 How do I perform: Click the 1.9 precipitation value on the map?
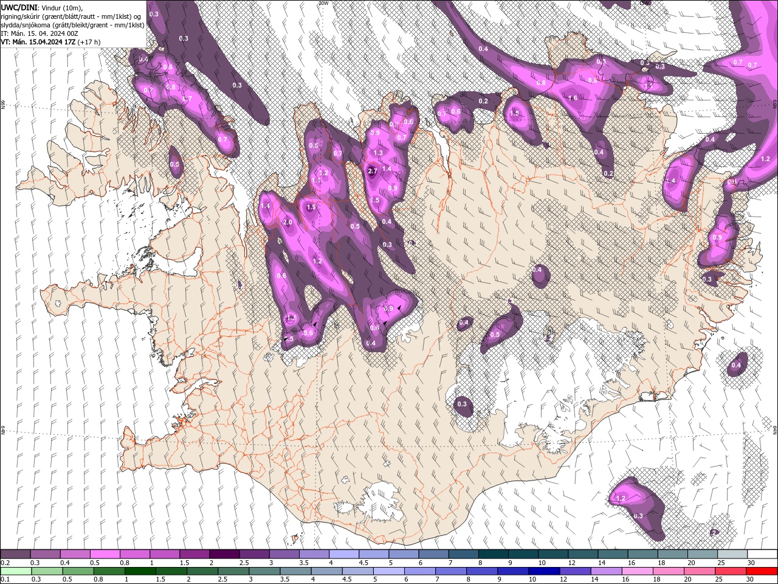[x=311, y=207]
